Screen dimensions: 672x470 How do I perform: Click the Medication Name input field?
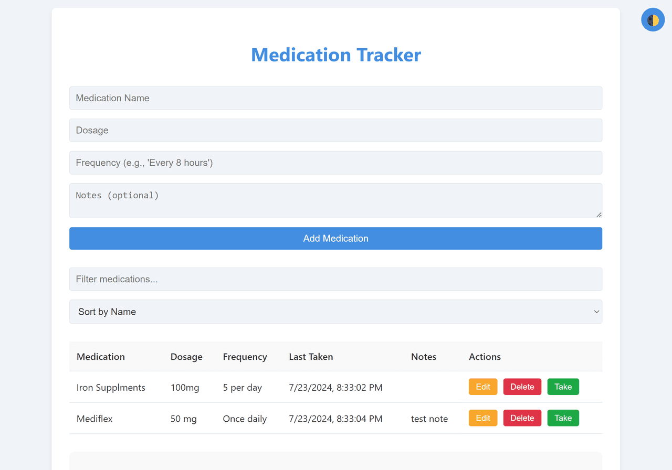coord(335,98)
